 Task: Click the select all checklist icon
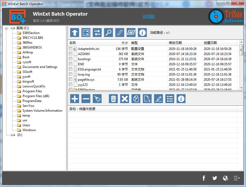86,33
